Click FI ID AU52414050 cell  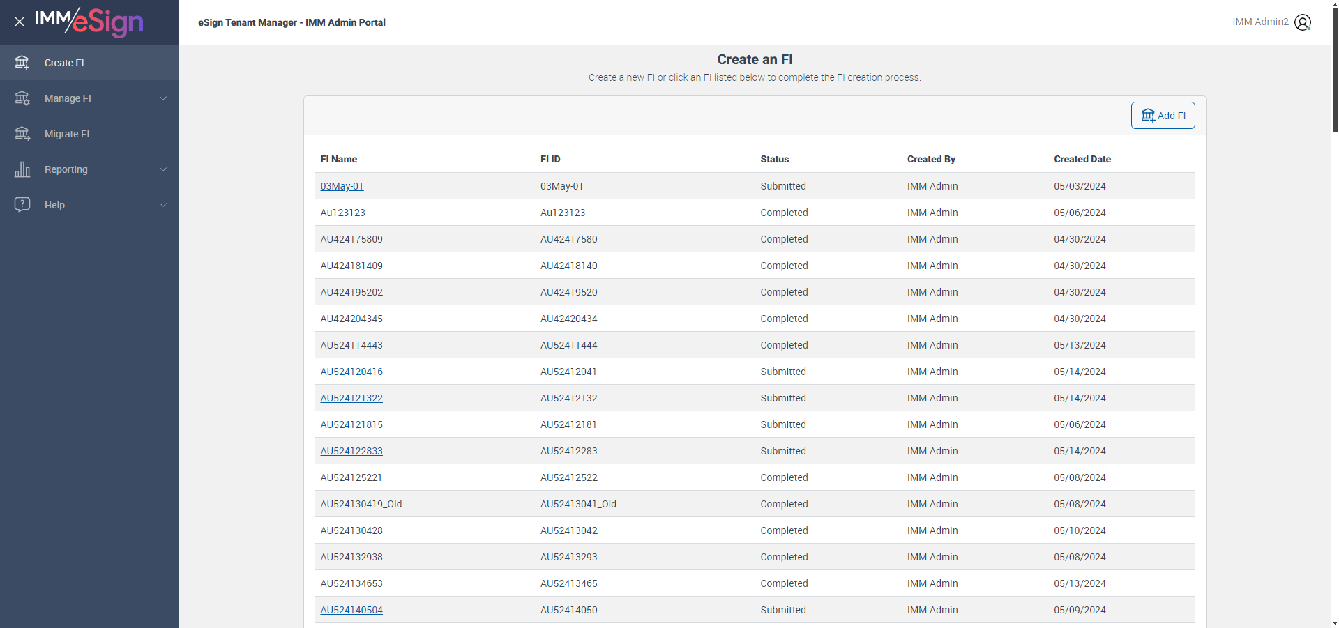coord(568,610)
